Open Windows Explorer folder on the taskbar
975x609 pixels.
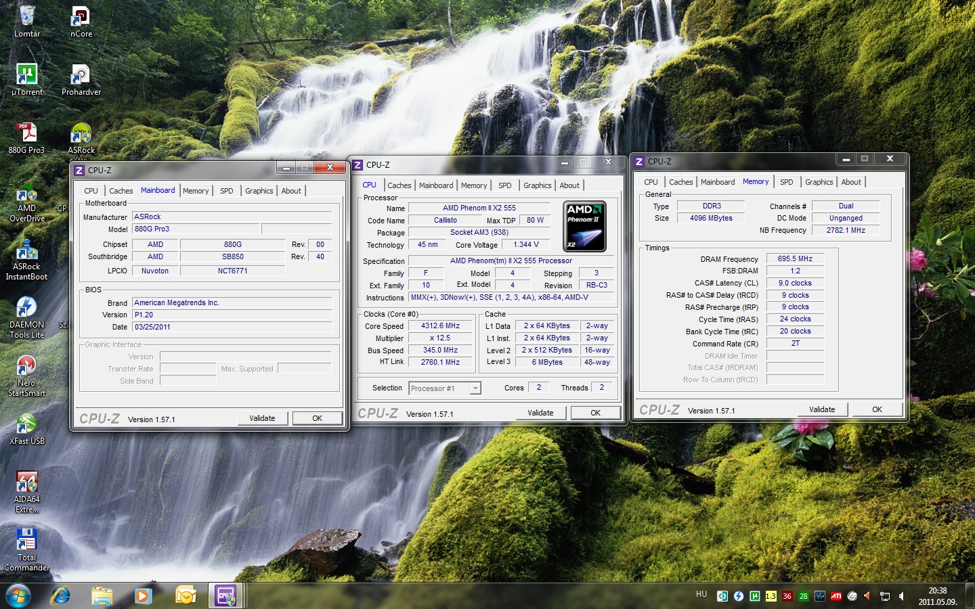pos(102,595)
